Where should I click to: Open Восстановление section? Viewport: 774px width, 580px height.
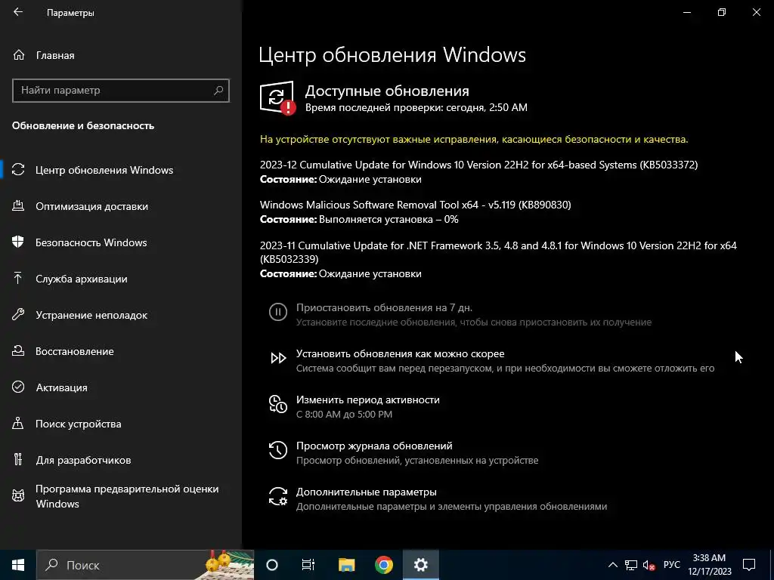tap(75, 351)
